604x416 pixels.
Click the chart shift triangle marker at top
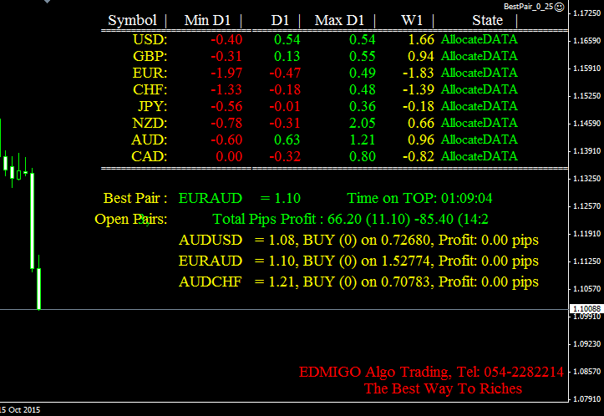[47, 2]
